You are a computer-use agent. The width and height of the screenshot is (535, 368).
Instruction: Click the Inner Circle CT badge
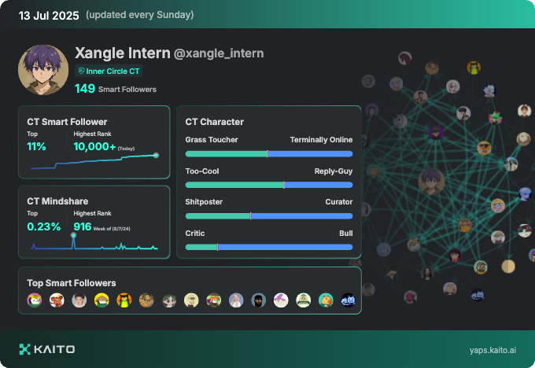(x=109, y=71)
